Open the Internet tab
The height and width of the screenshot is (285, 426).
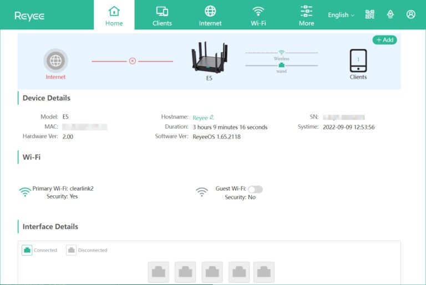click(x=210, y=16)
